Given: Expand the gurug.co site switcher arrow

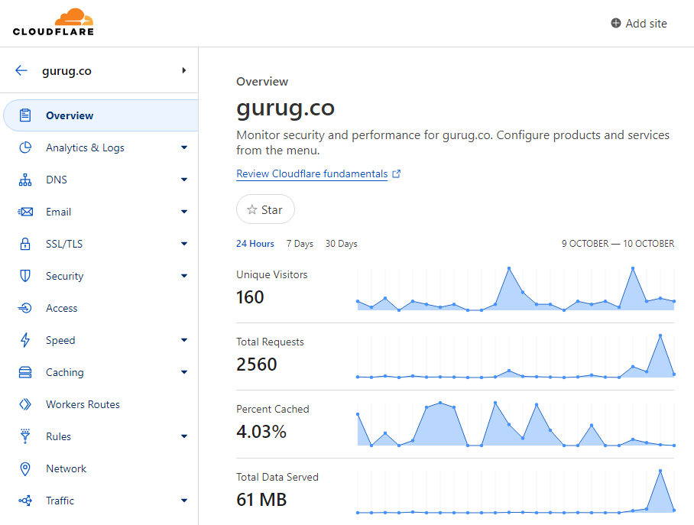Looking at the screenshot, I should (183, 70).
